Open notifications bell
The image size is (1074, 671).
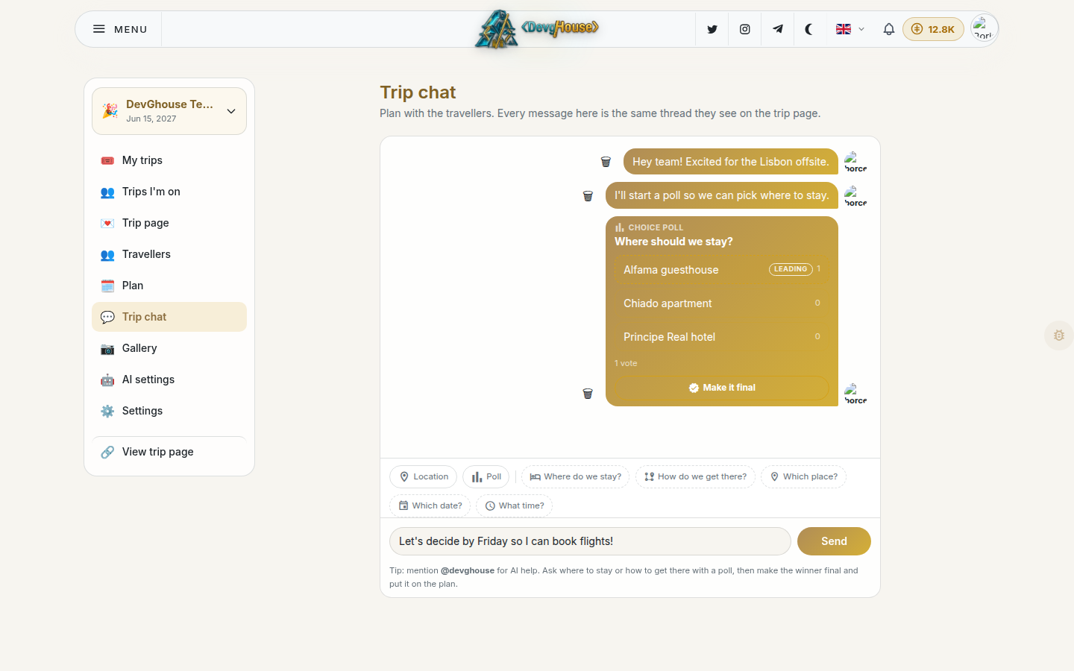click(x=888, y=29)
